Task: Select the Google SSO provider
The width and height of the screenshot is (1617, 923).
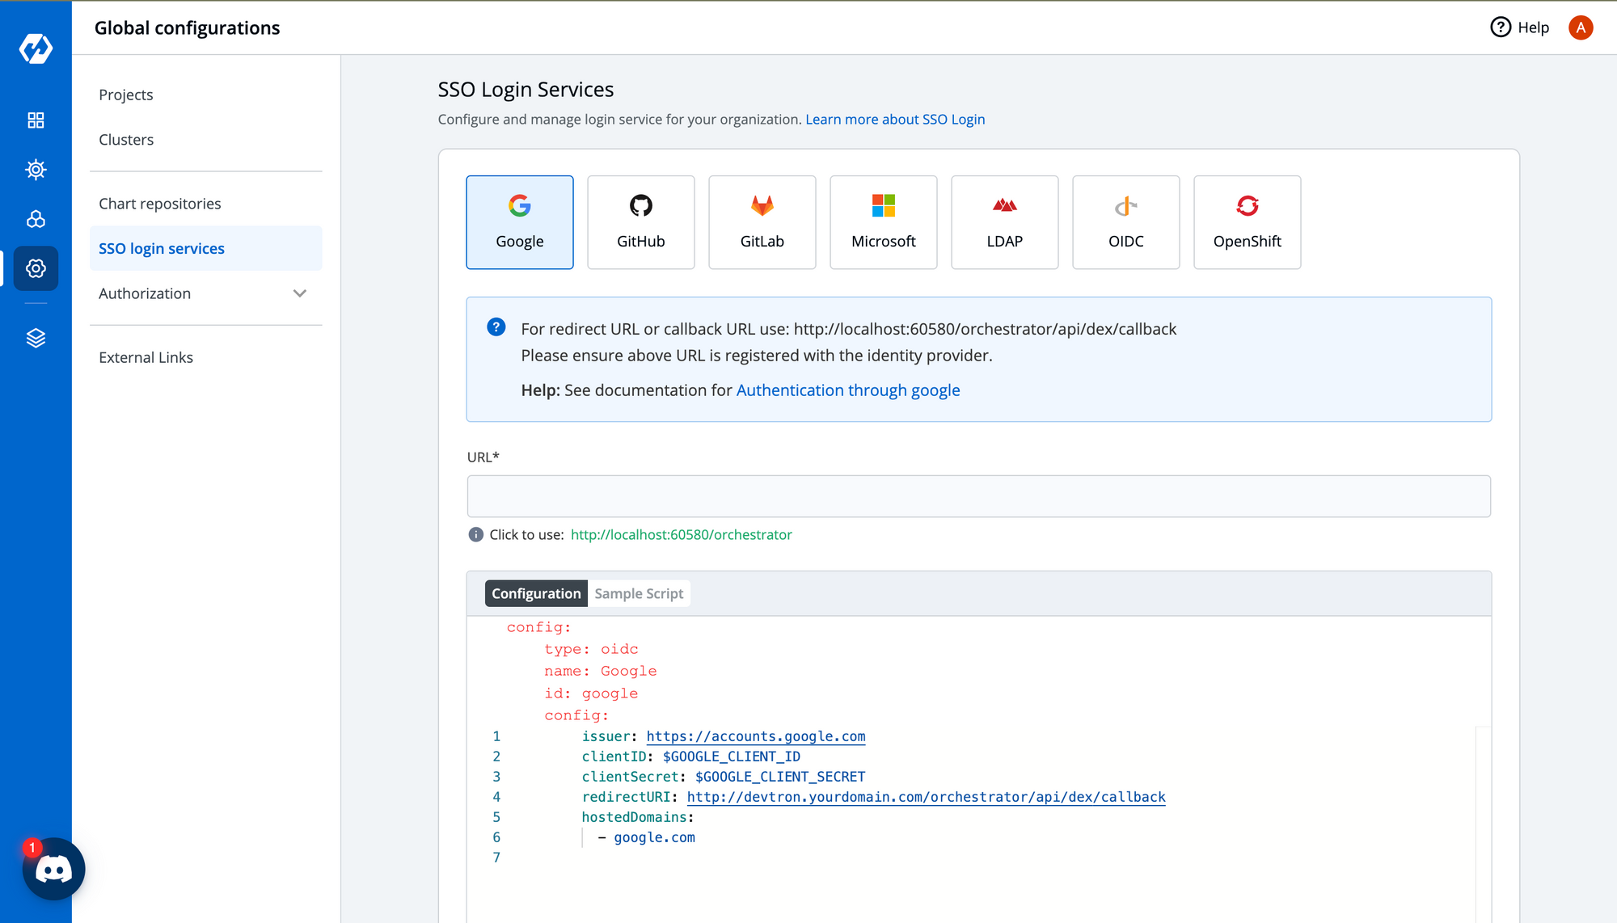Action: tap(520, 222)
